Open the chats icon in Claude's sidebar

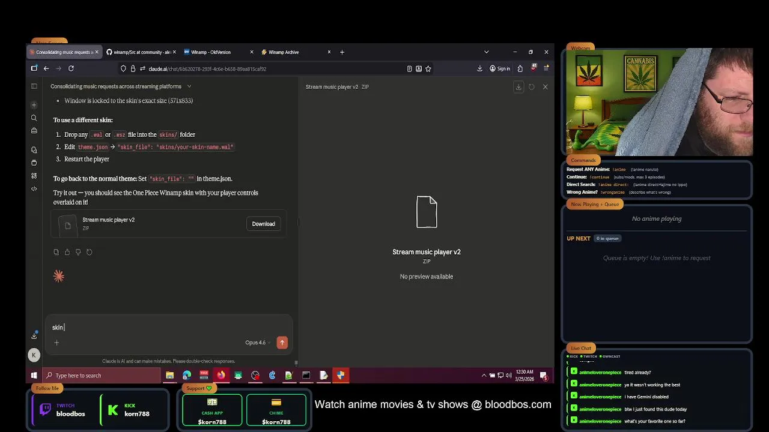point(34,149)
